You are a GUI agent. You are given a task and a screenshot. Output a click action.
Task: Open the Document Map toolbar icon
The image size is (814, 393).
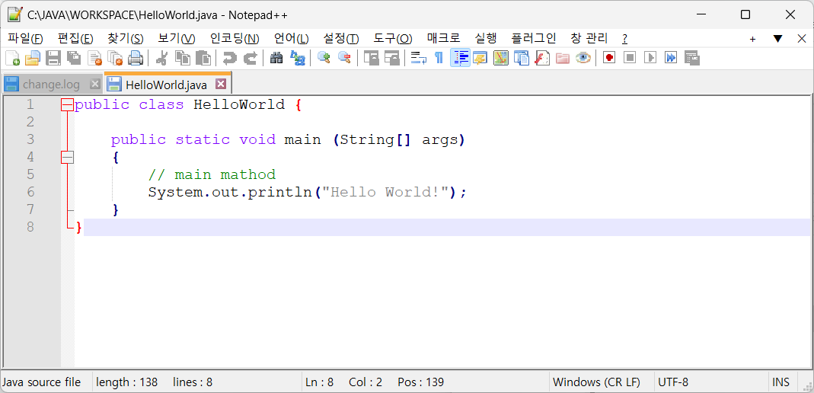tap(500, 58)
